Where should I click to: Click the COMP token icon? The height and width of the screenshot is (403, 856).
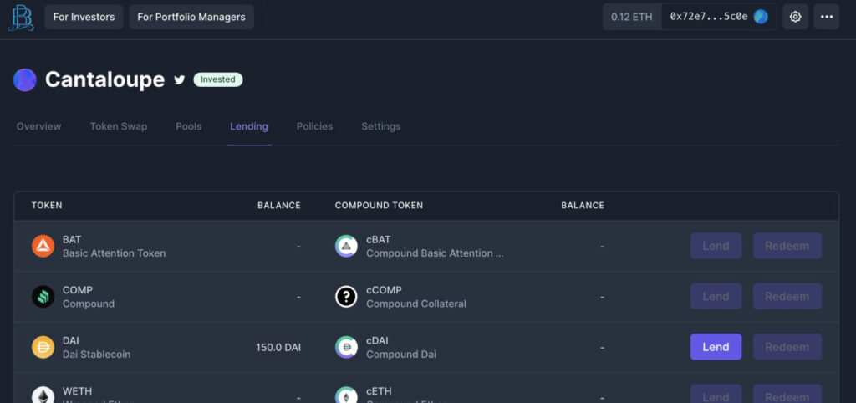pos(43,297)
